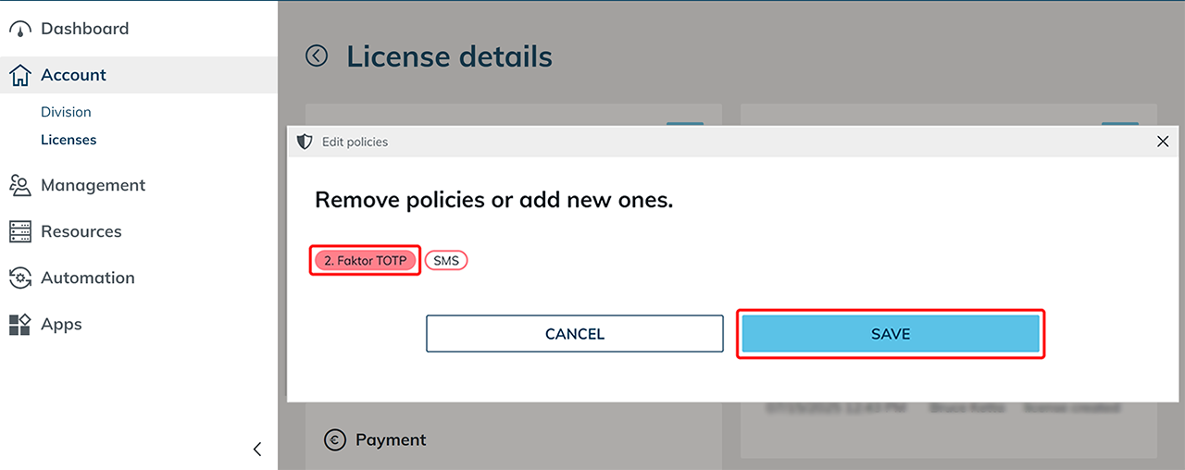Click the Automation gear-cycle icon
Screen dimensions: 1185x470
tap(20, 278)
